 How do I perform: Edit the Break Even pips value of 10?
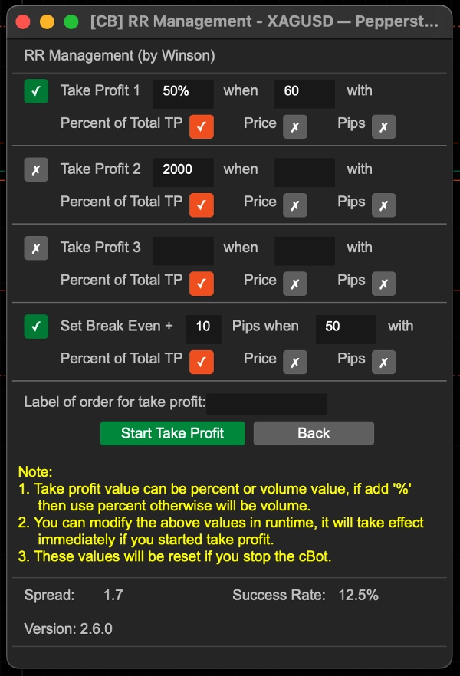202,328
